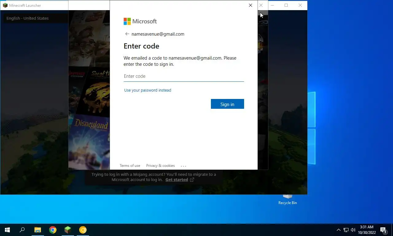Open File Explorer from the taskbar
This screenshot has width=393, height=236.
37,230
